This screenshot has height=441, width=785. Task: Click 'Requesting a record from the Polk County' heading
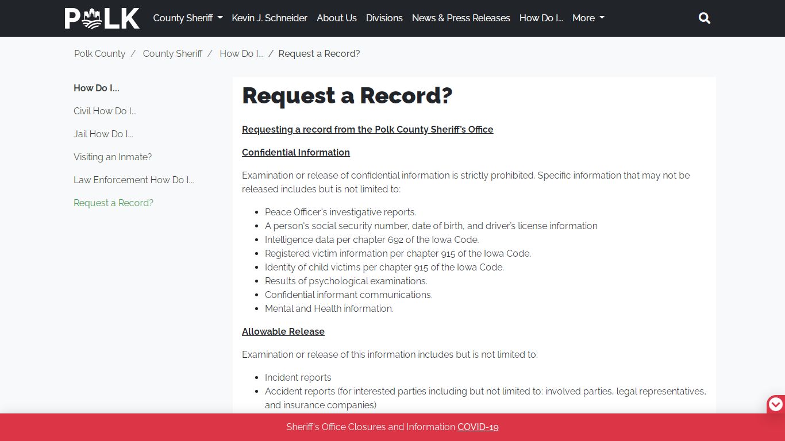(x=368, y=129)
